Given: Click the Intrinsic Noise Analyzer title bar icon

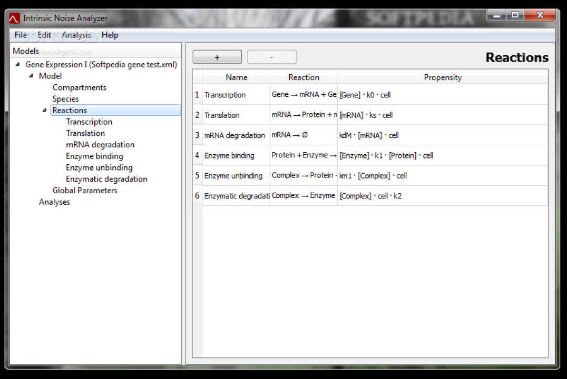Looking at the screenshot, I should (x=14, y=18).
